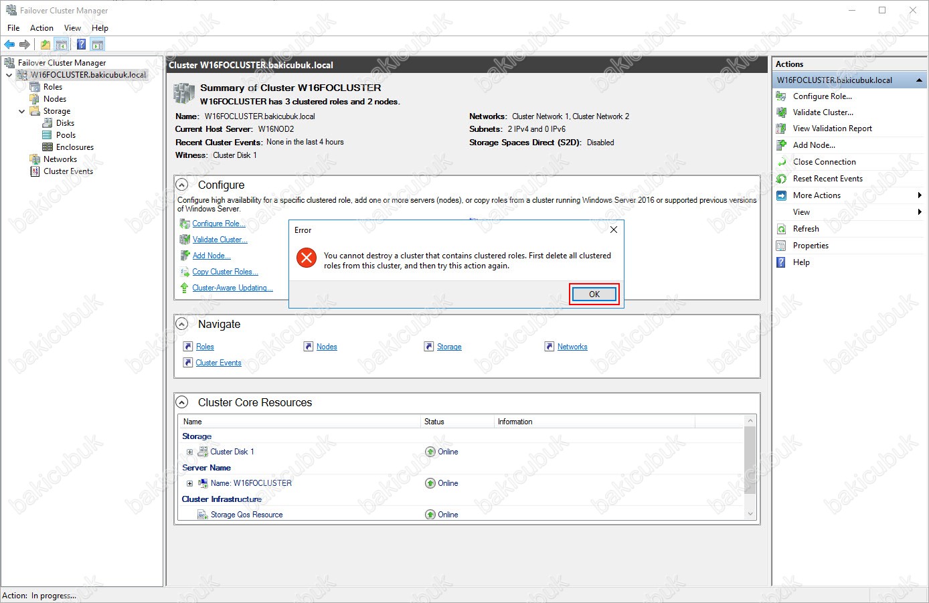Click the Status column header in resources
Image resolution: width=929 pixels, height=603 pixels.
(456, 422)
